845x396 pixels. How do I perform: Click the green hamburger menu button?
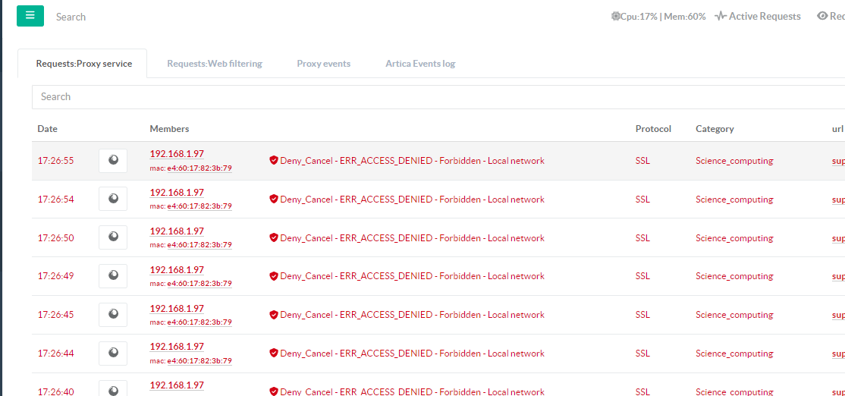click(30, 16)
